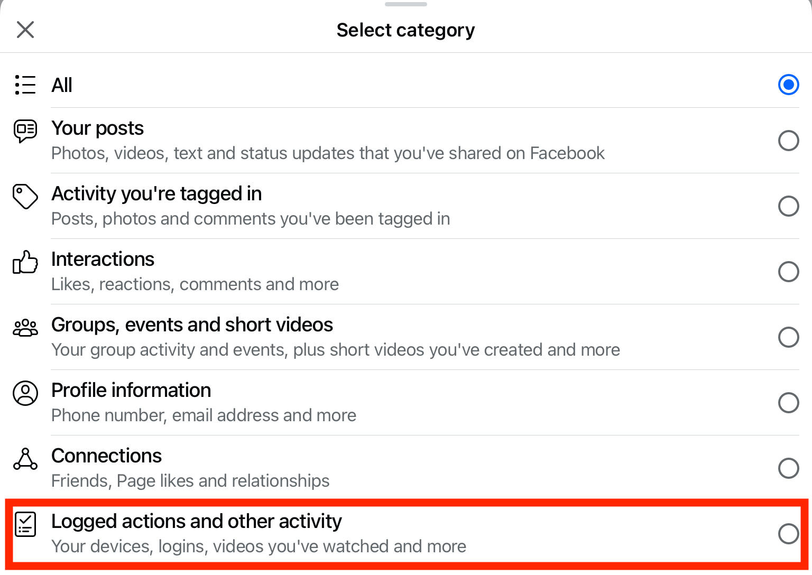
Task: Click the tag icon for tagged activity
Action: 25,197
